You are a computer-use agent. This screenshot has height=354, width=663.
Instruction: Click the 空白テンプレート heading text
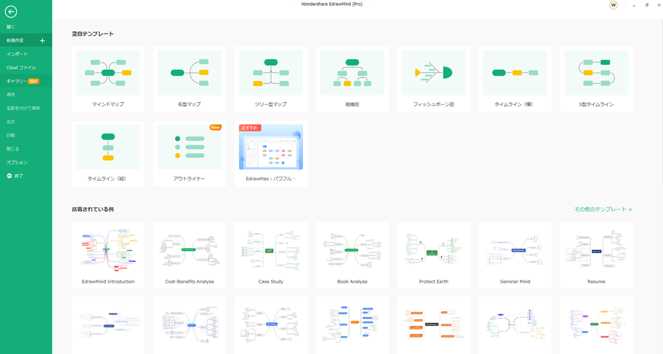[x=93, y=34]
